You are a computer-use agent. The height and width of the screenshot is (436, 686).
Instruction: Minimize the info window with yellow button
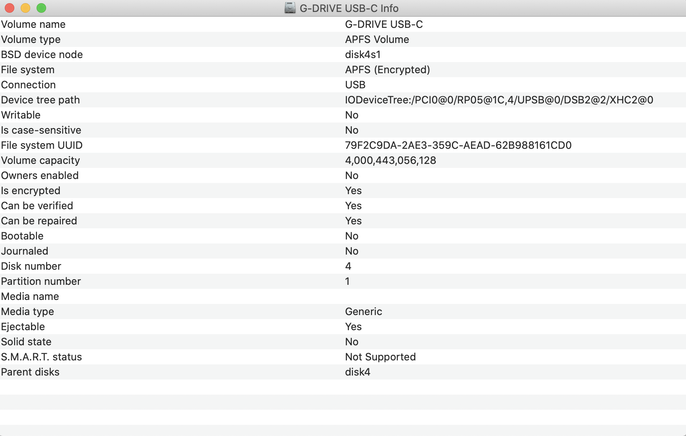point(25,8)
